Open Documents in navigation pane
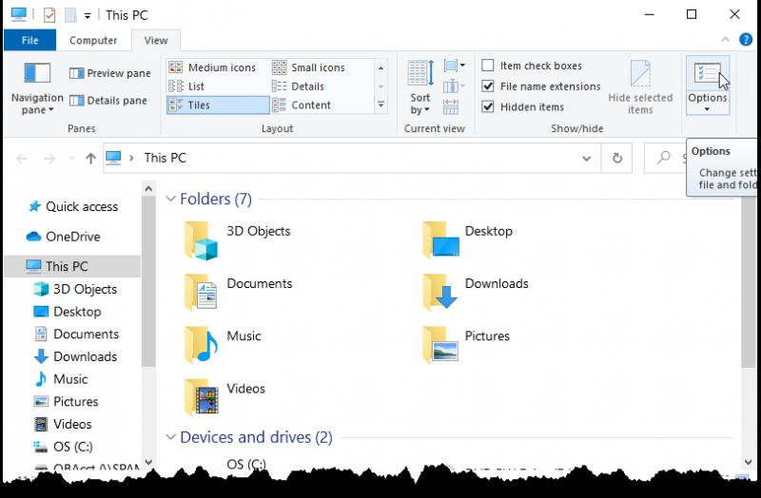This screenshot has height=498, width=761. click(76, 335)
